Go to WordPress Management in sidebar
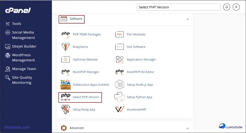The height and width of the screenshot is (133, 246). coord(23,58)
